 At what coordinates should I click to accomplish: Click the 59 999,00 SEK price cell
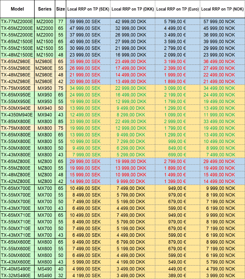click(x=88, y=22)
